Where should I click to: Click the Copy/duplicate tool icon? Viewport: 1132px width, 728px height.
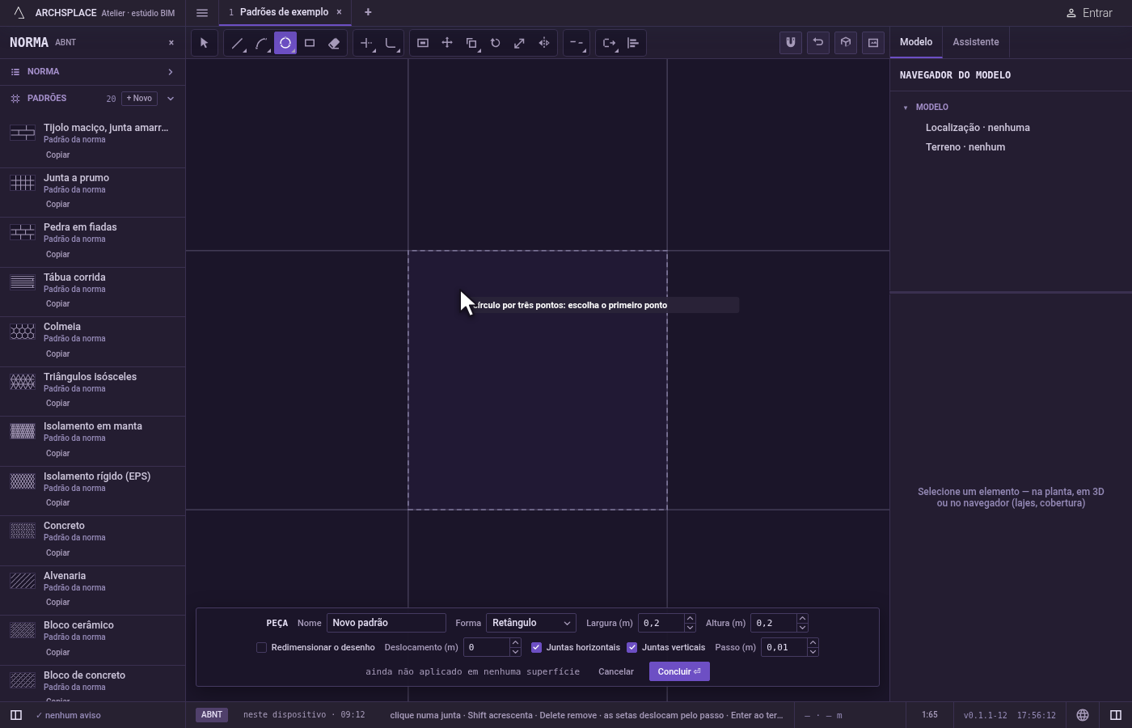point(471,43)
